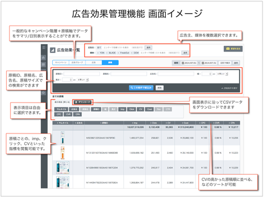Click the 広告主 selector input field

120,47
